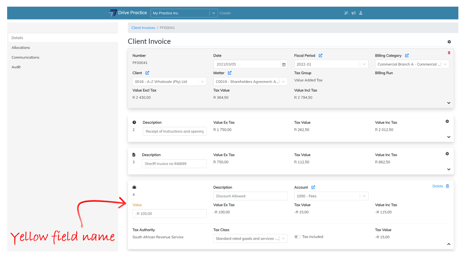Screen dimensions: 461x258
Task: Switch to the Allocations tab
Action: tap(21, 48)
